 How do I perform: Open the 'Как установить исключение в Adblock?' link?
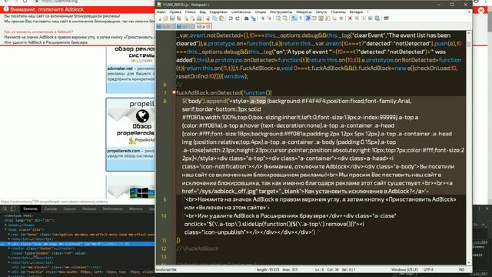[38, 32]
